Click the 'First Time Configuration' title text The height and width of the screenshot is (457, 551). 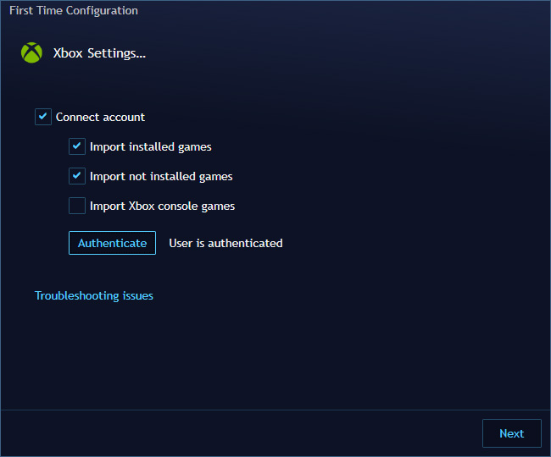(74, 10)
